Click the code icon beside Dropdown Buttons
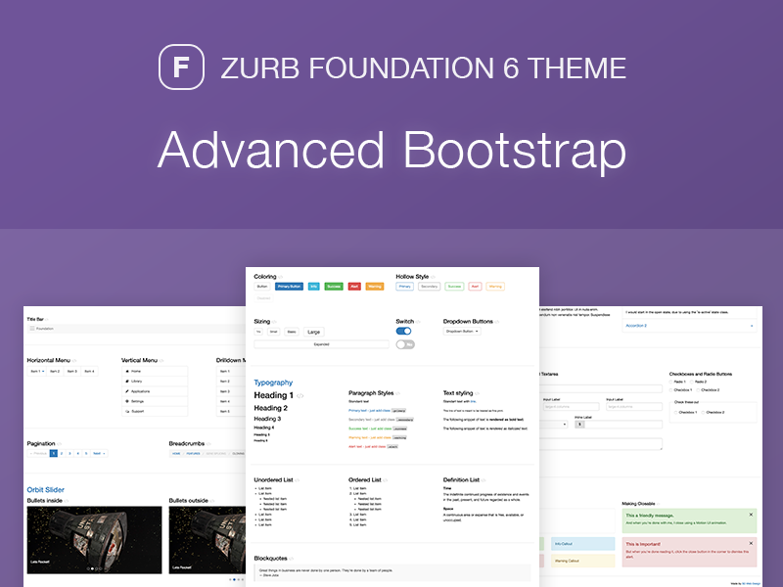The width and height of the screenshot is (783, 587). (x=497, y=322)
